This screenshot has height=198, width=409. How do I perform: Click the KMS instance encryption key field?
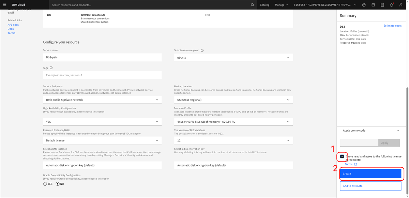[x=102, y=165]
